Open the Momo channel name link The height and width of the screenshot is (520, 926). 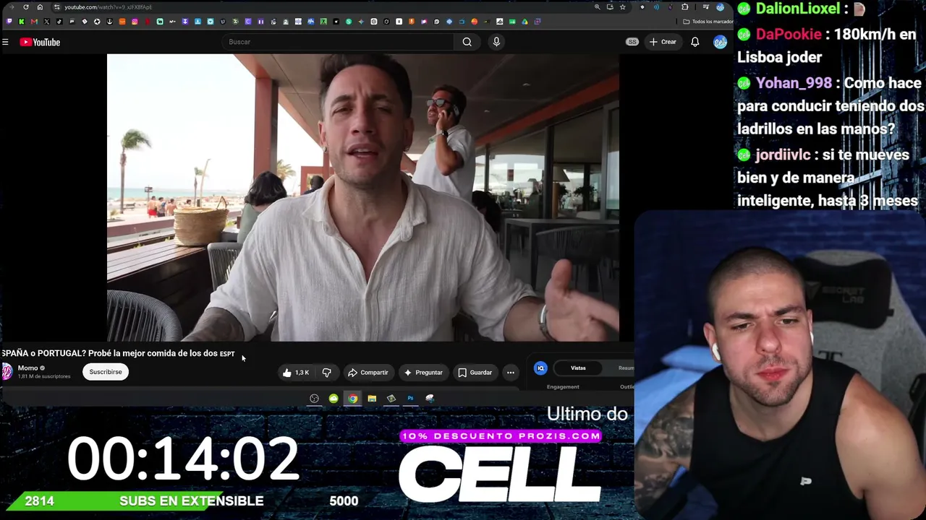pyautogui.click(x=27, y=368)
